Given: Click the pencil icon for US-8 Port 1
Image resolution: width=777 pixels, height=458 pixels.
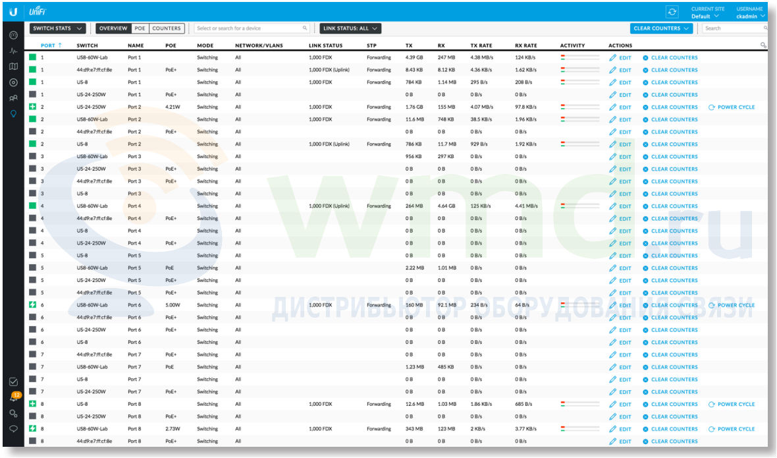Looking at the screenshot, I should click(613, 82).
